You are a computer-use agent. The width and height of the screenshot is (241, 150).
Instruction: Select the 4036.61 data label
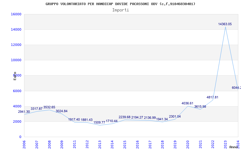point(187,103)
